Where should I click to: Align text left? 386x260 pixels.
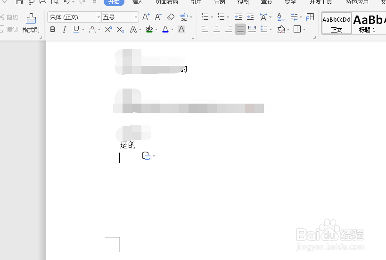(205, 30)
